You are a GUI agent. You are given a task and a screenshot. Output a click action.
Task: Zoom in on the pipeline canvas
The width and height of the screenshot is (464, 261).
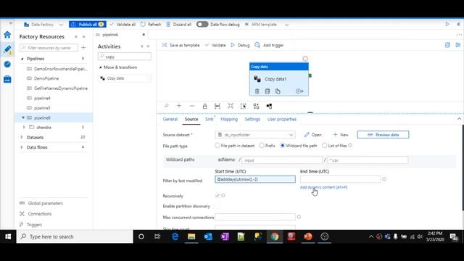tap(179, 106)
